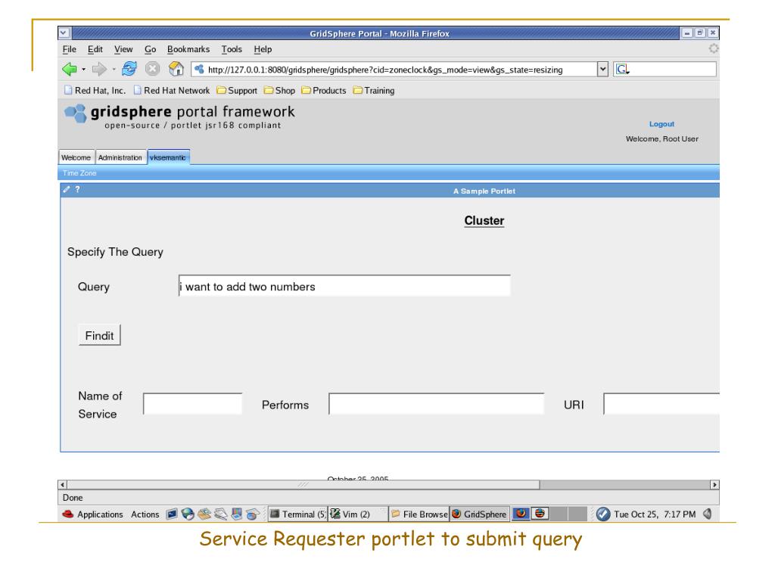Click the blue checkmark update notifier icon
This screenshot has height=581, width=775.
tap(603, 514)
